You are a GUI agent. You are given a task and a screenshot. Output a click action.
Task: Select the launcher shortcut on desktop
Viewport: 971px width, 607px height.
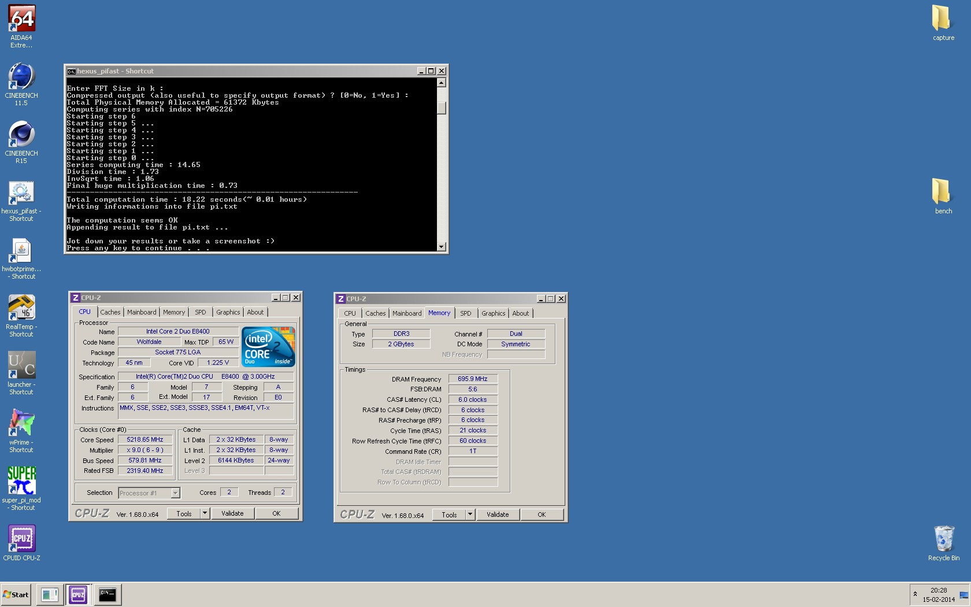point(21,373)
